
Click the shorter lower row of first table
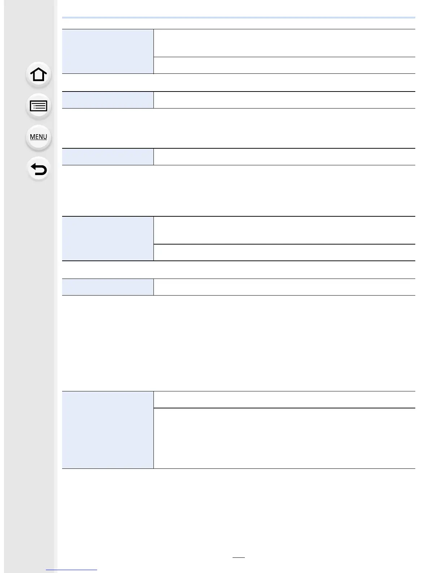click(285, 65)
